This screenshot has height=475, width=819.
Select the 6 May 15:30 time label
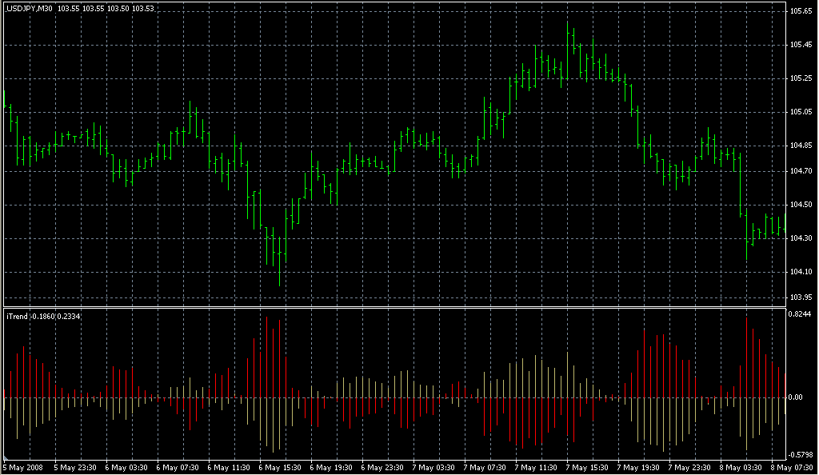tap(280, 468)
